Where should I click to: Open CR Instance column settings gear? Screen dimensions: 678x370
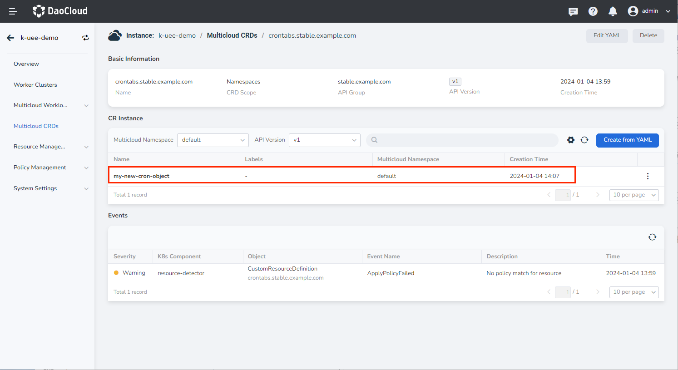point(571,140)
